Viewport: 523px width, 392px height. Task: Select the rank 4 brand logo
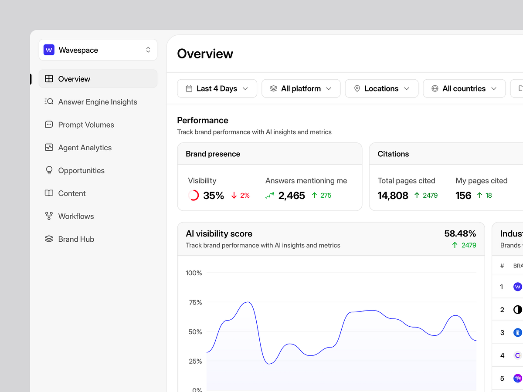518,355
